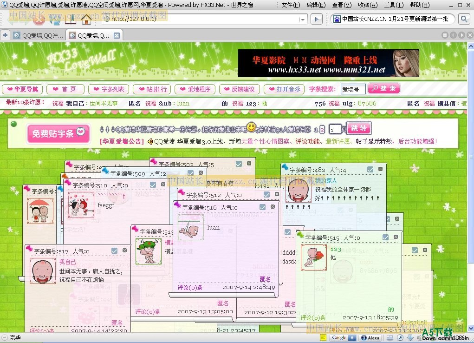Go to 首页 in the nav bar
This screenshot has width=474, height=343.
(x=65, y=89)
